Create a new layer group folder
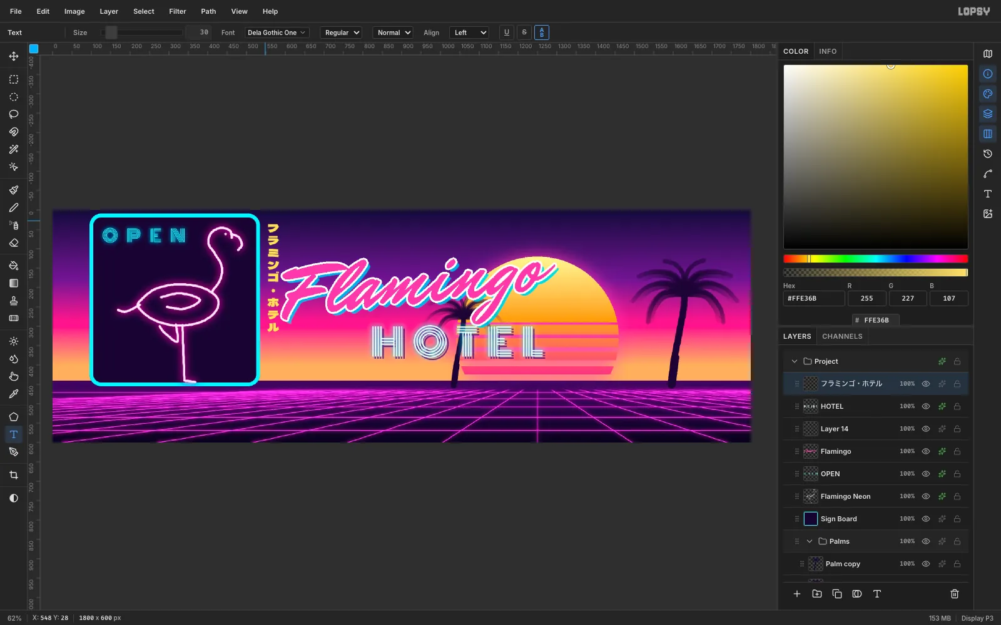This screenshot has width=1001, height=625. [x=817, y=594]
